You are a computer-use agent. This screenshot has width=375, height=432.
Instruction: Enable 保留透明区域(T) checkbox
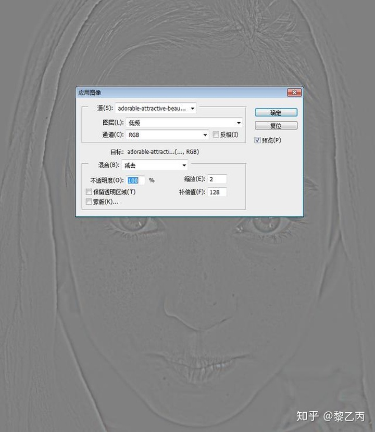pyautogui.click(x=89, y=192)
